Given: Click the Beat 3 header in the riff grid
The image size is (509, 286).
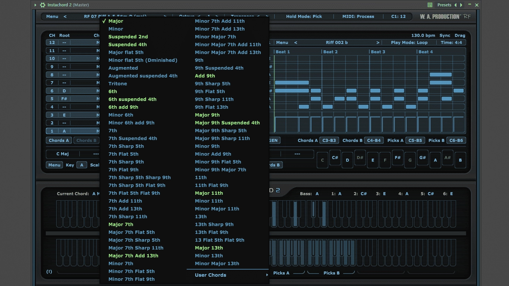Looking at the screenshot, I should (378, 52).
